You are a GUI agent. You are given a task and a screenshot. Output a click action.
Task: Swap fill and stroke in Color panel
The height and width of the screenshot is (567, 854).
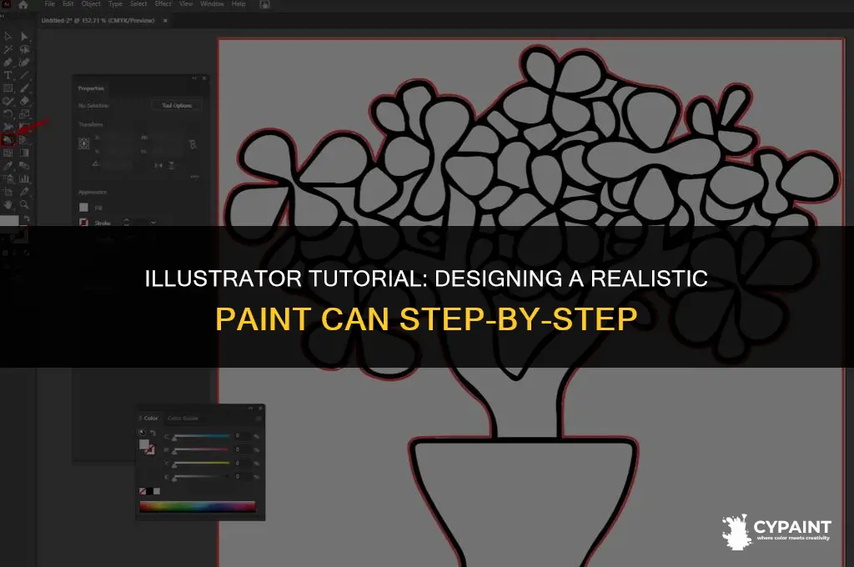(153, 434)
